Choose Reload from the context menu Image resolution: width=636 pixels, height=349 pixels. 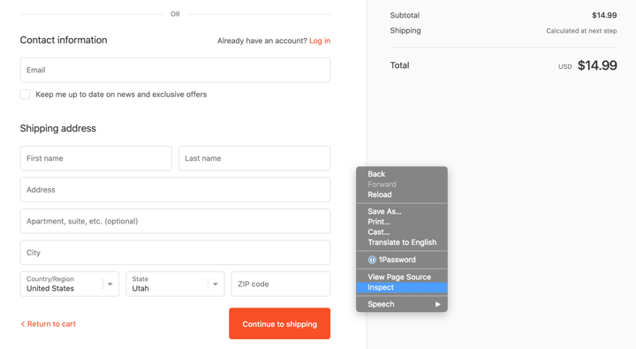point(402,194)
